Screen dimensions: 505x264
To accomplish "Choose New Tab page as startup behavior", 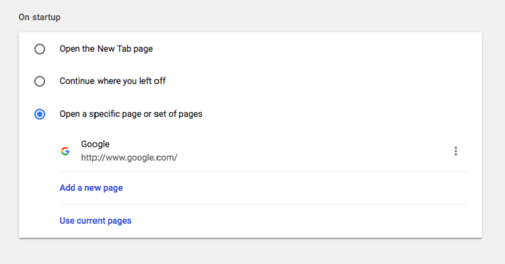I will point(40,49).
